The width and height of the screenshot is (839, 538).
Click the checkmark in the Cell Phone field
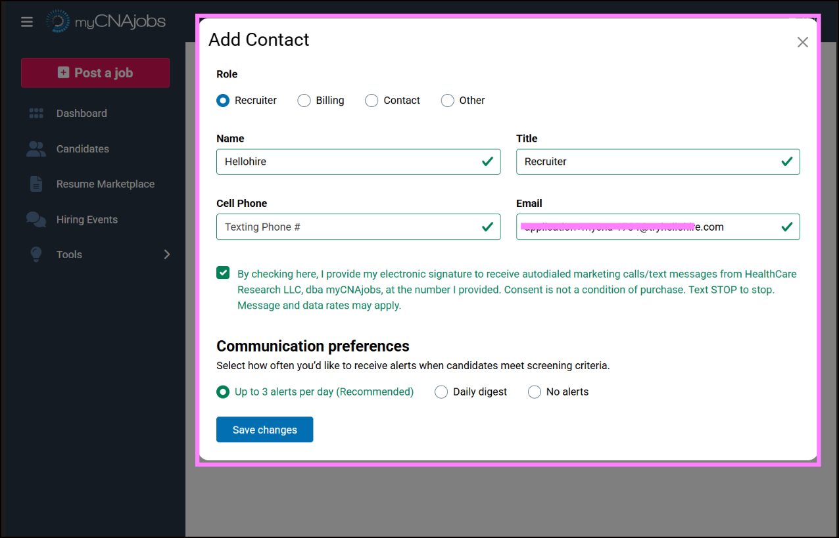tap(487, 227)
